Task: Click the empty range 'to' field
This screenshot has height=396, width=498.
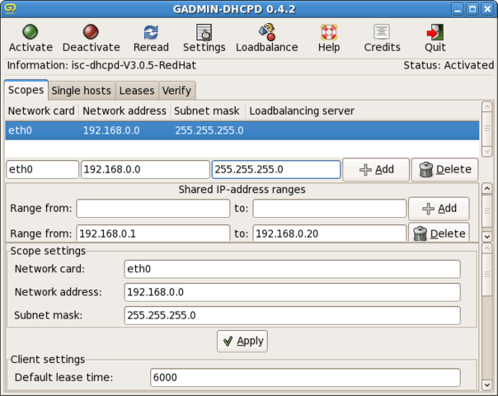Action: coord(329,209)
